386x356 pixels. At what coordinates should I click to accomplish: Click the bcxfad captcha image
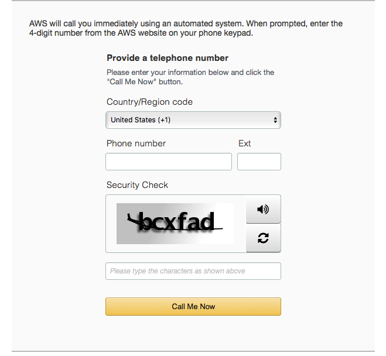coord(175,224)
